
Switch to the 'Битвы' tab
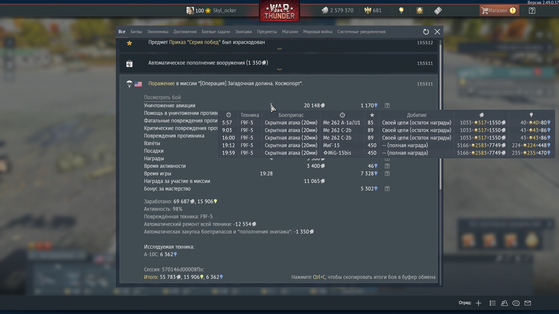136,32
